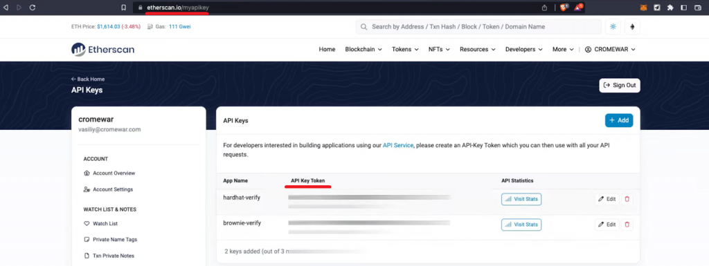
Task: Open Account Overview in the sidebar
Action: point(109,173)
